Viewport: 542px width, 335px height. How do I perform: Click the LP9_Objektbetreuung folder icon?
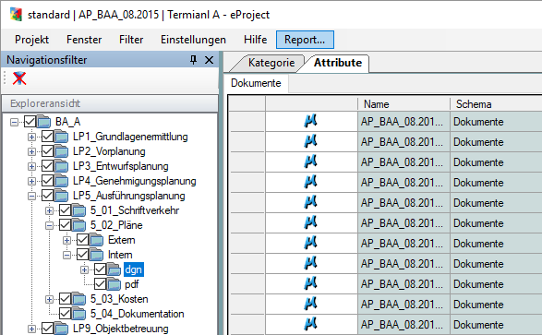click(x=62, y=329)
